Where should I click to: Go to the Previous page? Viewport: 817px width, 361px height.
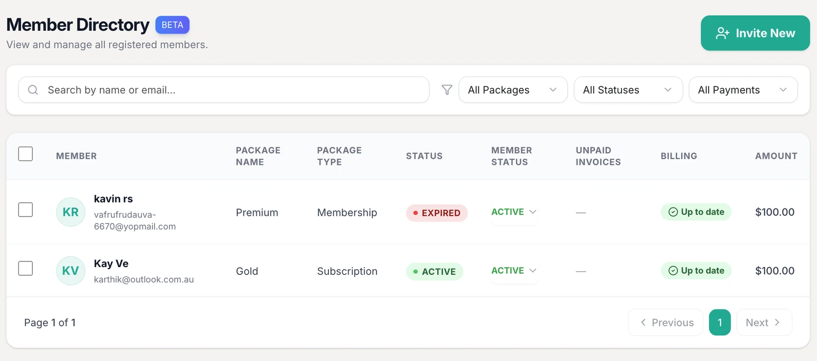coord(666,323)
